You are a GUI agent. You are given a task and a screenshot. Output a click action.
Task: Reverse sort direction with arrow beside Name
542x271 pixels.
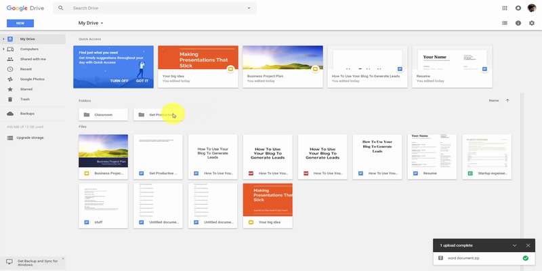click(x=507, y=100)
